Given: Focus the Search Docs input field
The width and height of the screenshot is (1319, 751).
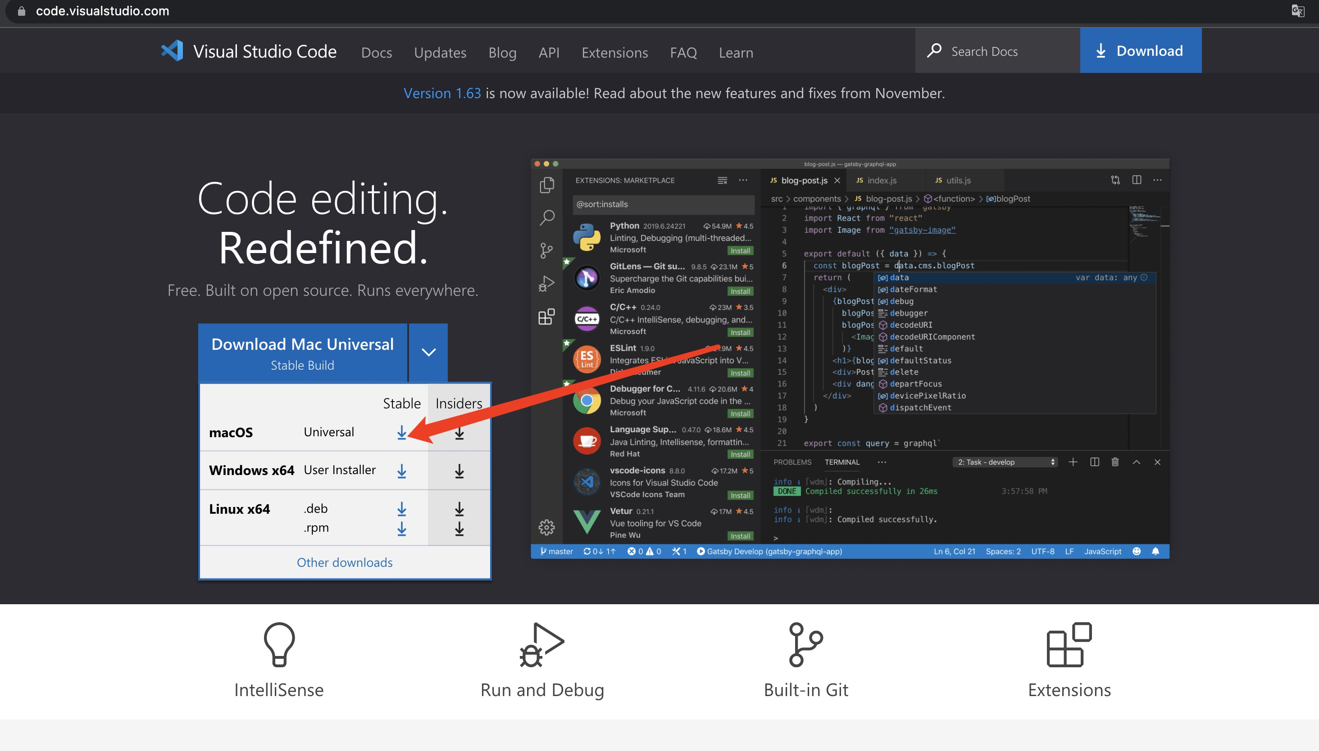Looking at the screenshot, I should coord(997,50).
